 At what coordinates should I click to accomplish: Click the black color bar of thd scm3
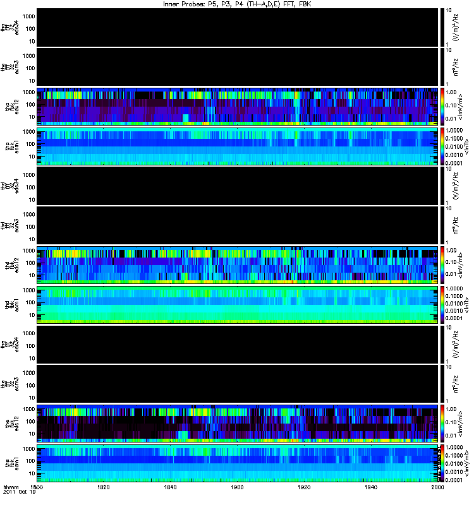click(442, 226)
